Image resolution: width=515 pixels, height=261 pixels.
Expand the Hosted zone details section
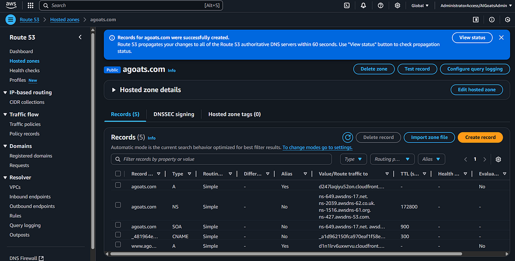click(114, 90)
